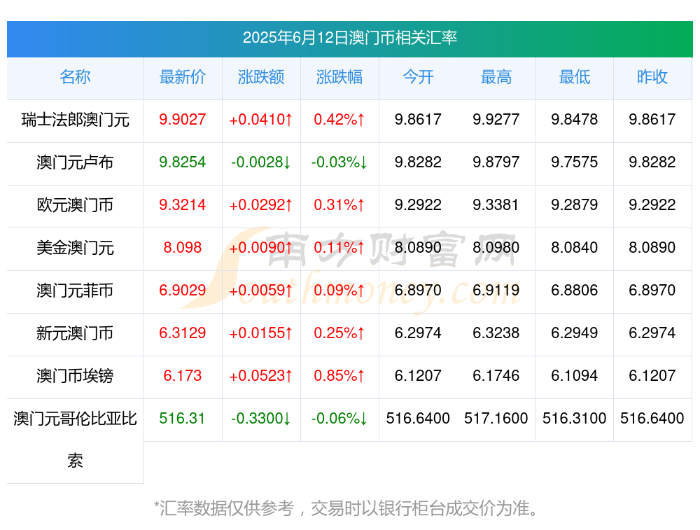Click the table title 2025年6月12日澳门币相关汇率
The image size is (700, 530).
click(349, 38)
